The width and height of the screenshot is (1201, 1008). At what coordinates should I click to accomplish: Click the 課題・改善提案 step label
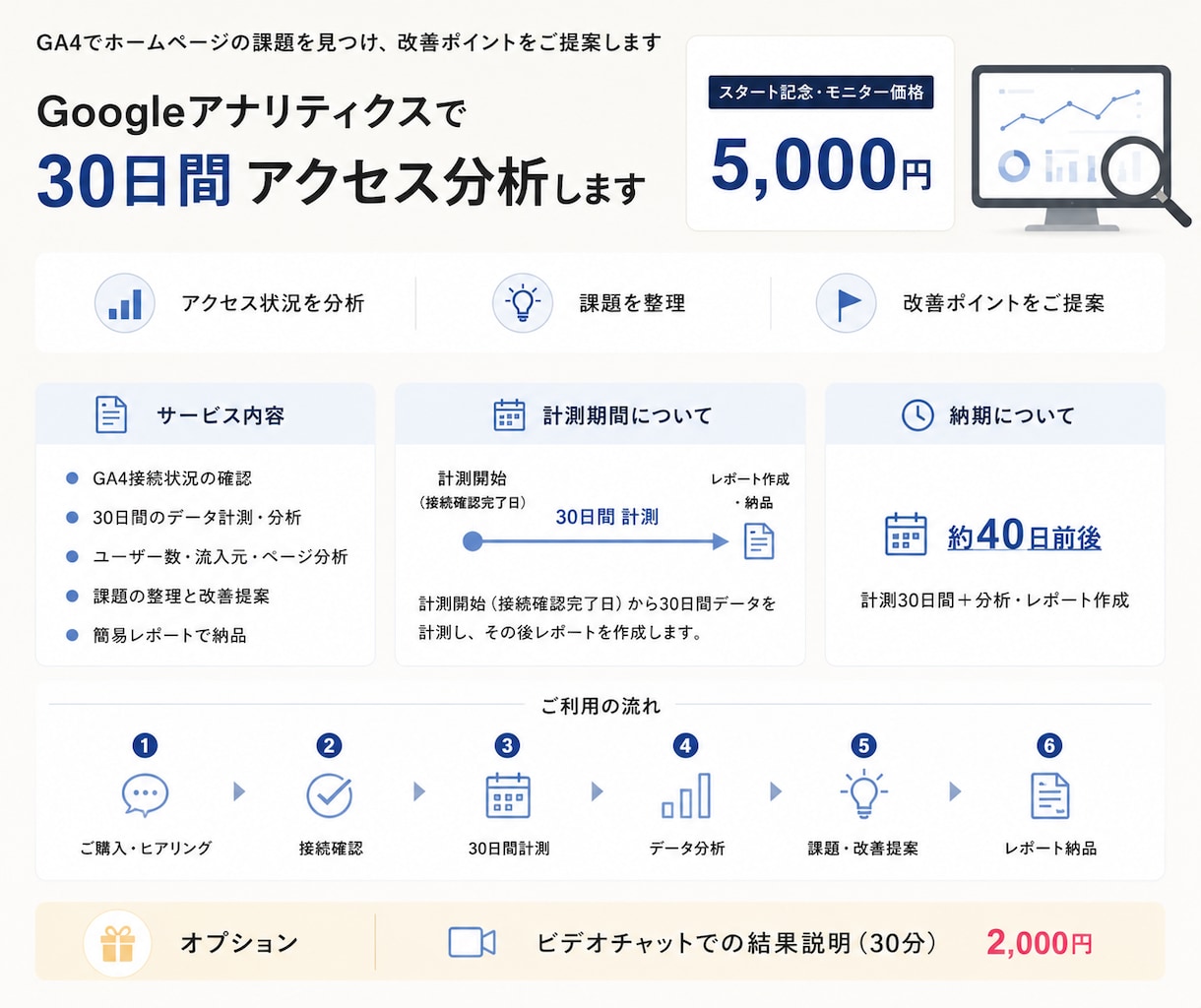click(863, 848)
